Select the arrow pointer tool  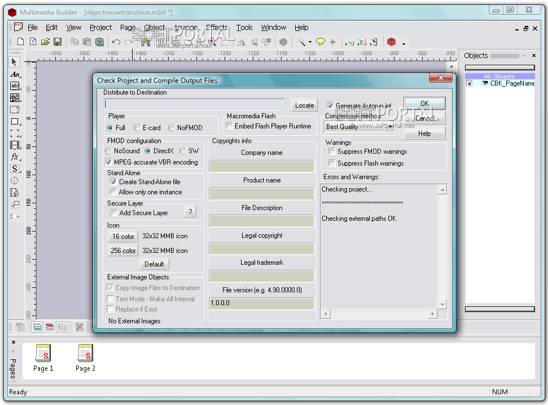point(14,62)
